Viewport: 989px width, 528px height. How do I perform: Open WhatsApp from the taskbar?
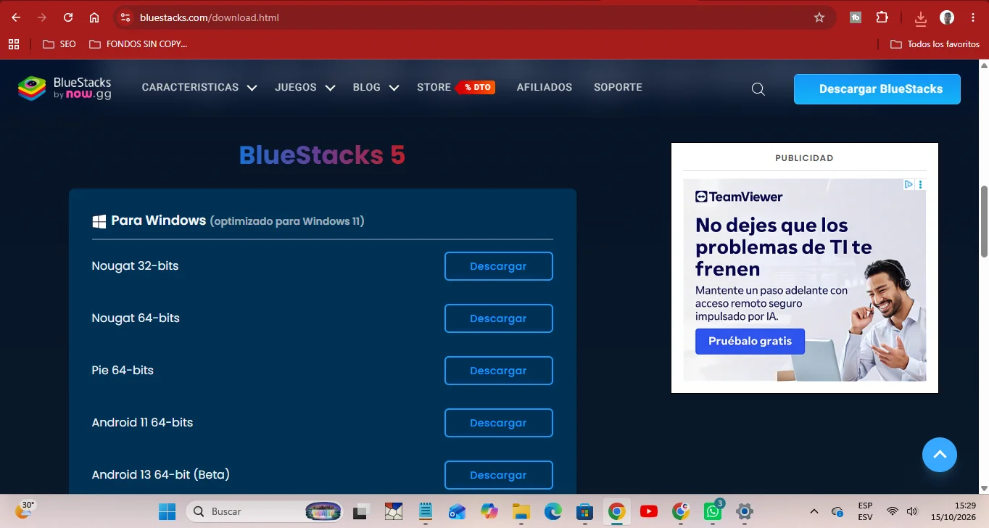pos(713,511)
